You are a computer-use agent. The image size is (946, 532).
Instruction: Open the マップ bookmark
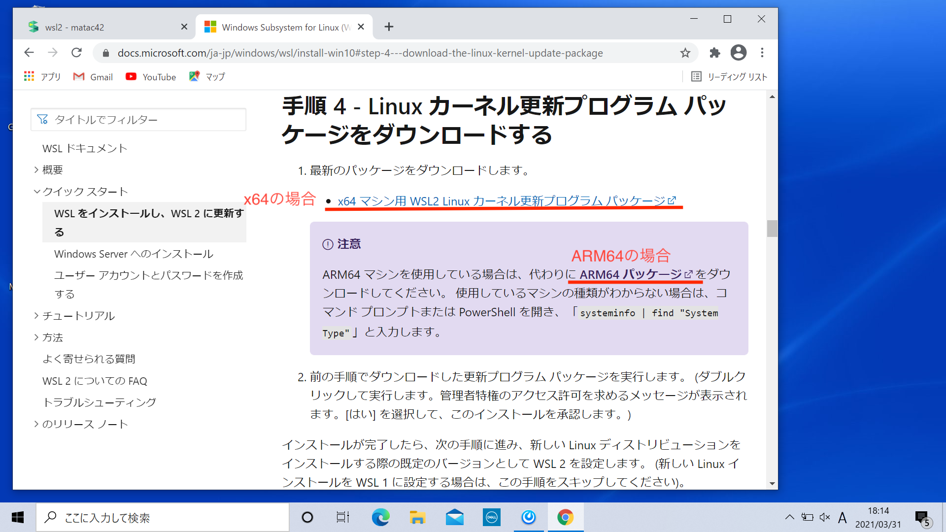tap(207, 77)
